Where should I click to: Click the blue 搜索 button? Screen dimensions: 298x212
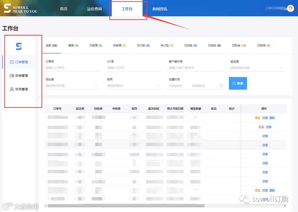click(238, 83)
